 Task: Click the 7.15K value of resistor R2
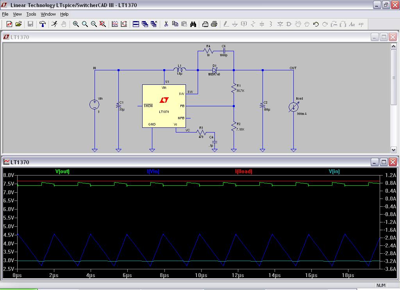click(240, 129)
